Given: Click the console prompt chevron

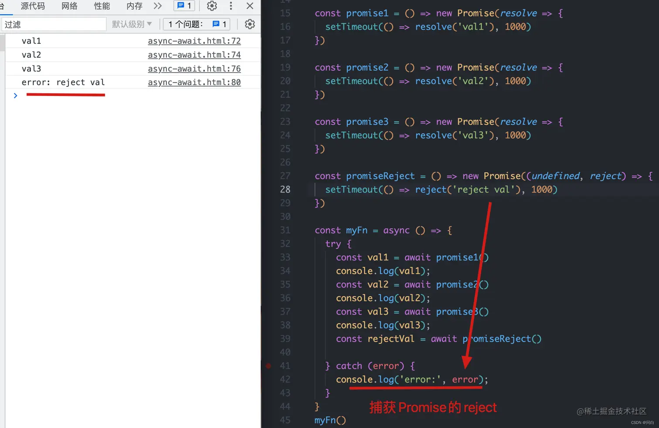Looking at the screenshot, I should pos(16,96).
